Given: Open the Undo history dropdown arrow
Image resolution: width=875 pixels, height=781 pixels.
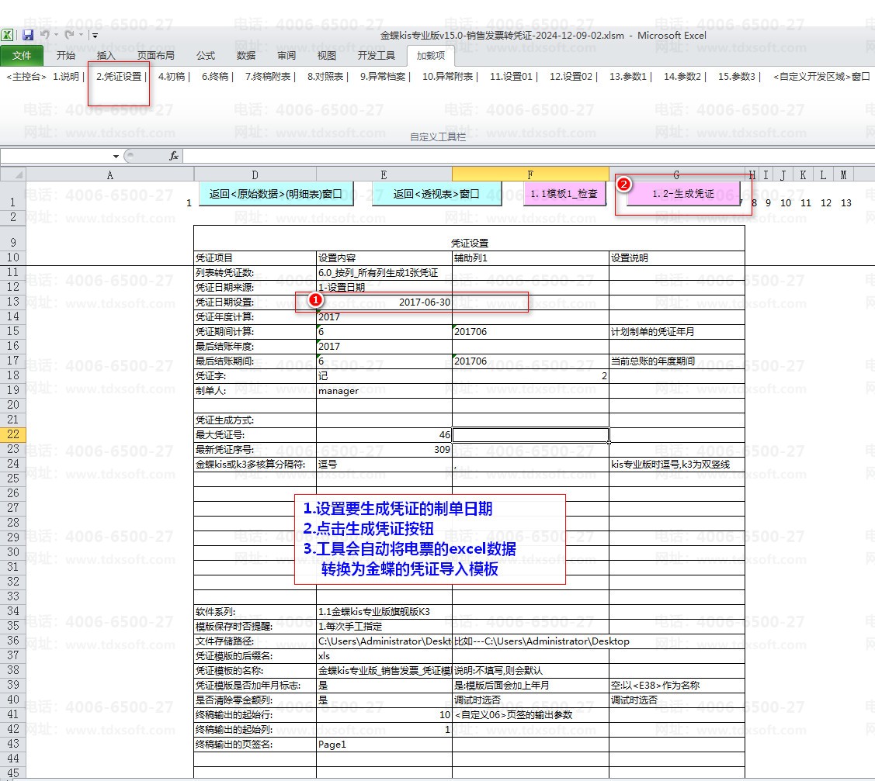Looking at the screenshot, I should (56, 35).
